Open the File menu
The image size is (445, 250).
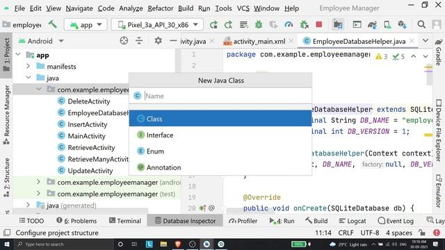click(19, 8)
